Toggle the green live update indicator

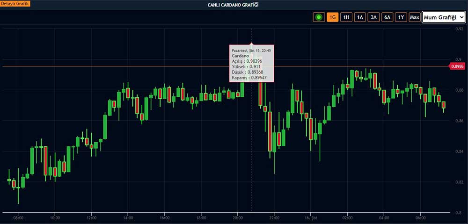pyautogui.click(x=319, y=17)
